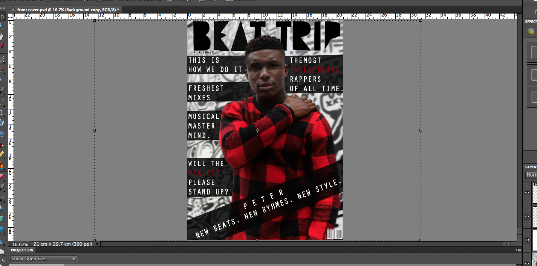Select the Straighten tool
The image size is (537, 266).
[x=2, y=133]
